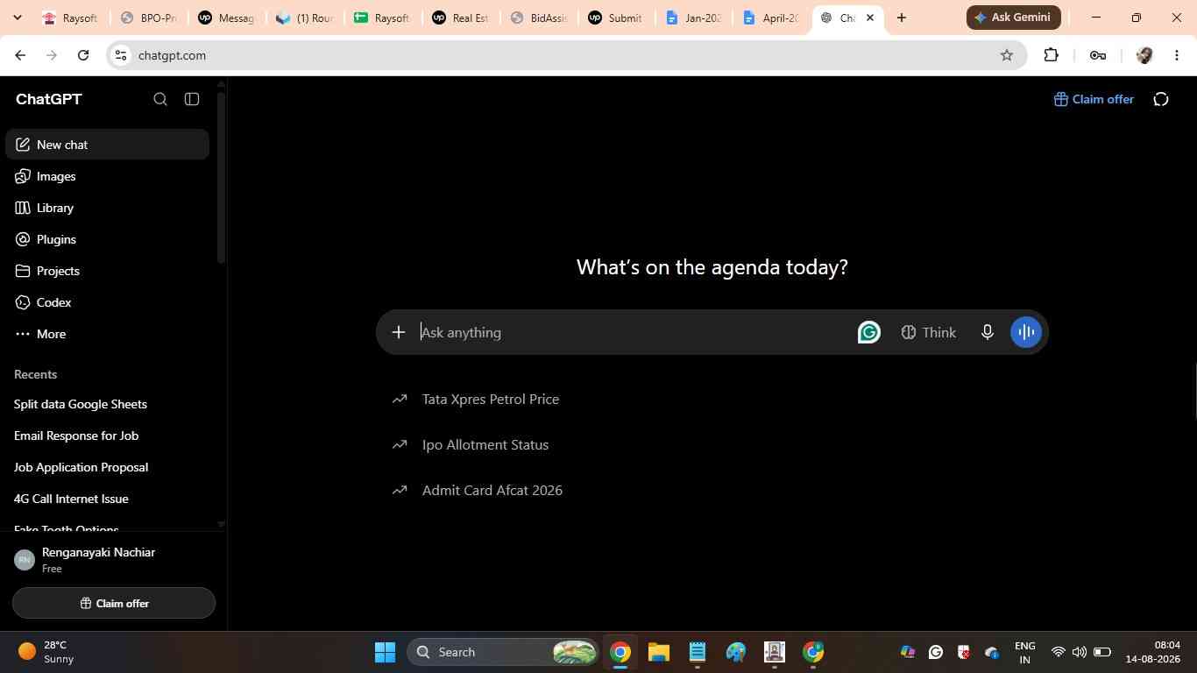Collapse the sidebar with the panel icon
This screenshot has height=673, width=1197.
(192, 99)
